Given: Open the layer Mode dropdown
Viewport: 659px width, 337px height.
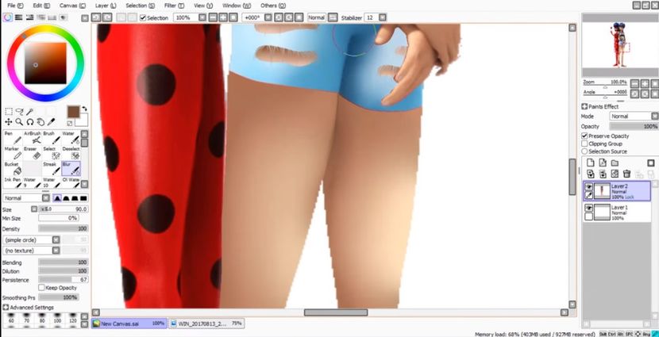Looking at the screenshot, I should 655,117.
